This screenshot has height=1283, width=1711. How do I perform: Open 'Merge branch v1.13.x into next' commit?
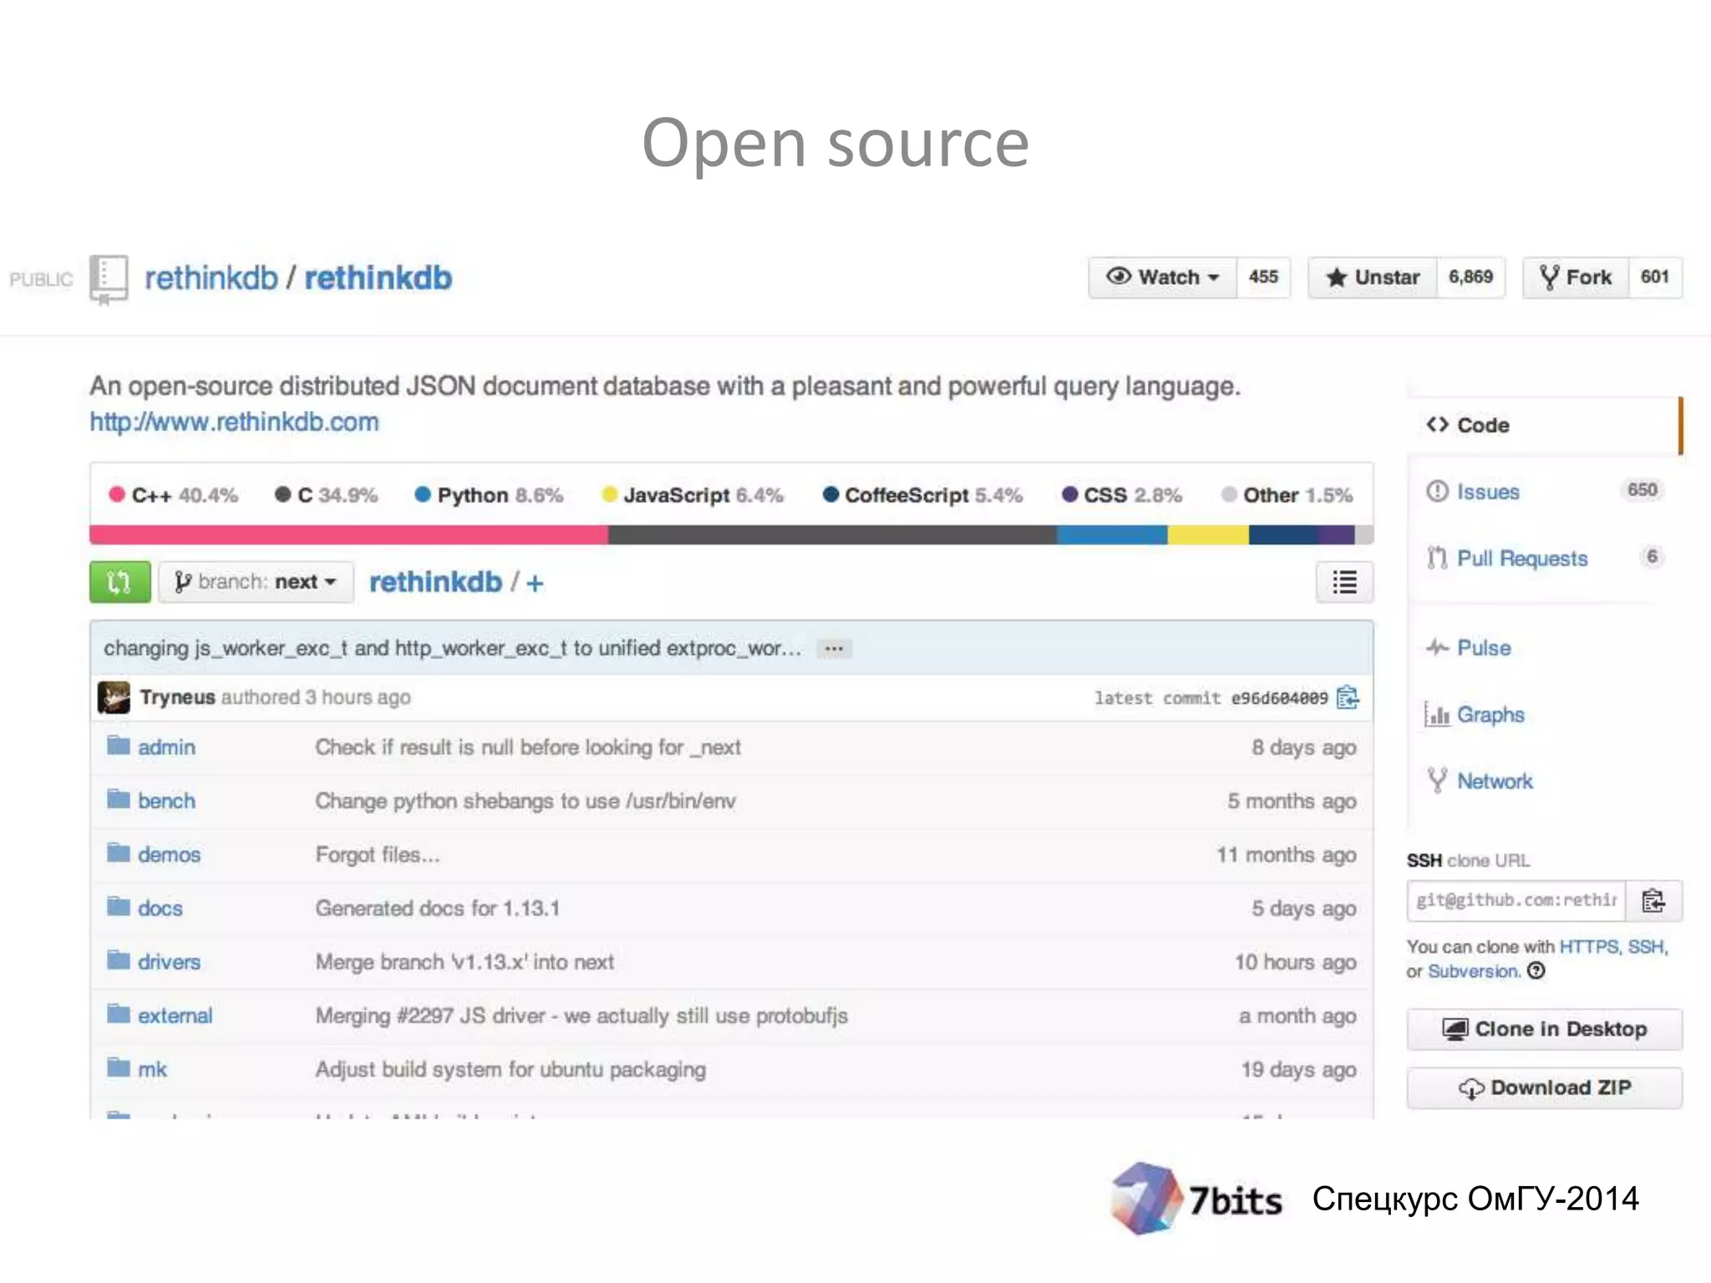pyautogui.click(x=465, y=962)
